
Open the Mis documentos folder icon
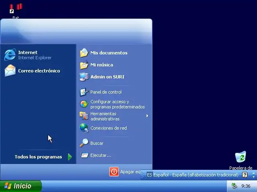pyautogui.click(x=84, y=53)
